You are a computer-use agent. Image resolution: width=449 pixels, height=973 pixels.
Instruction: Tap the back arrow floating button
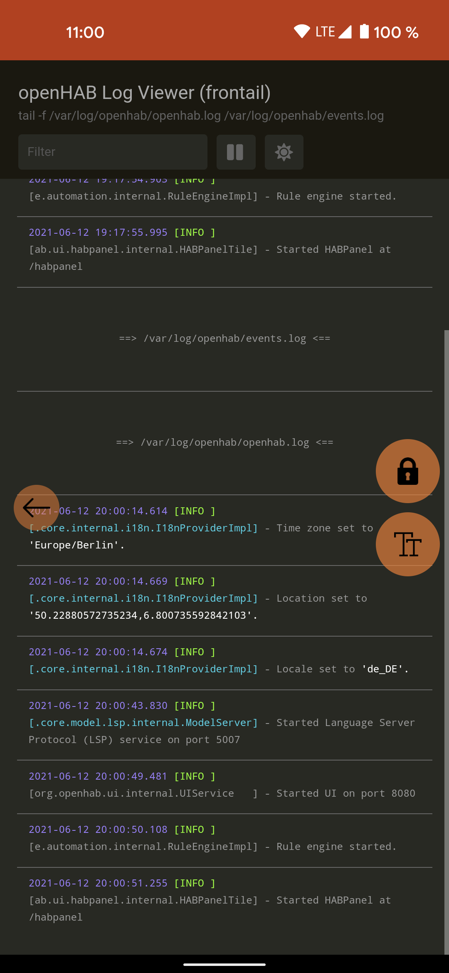(37, 508)
